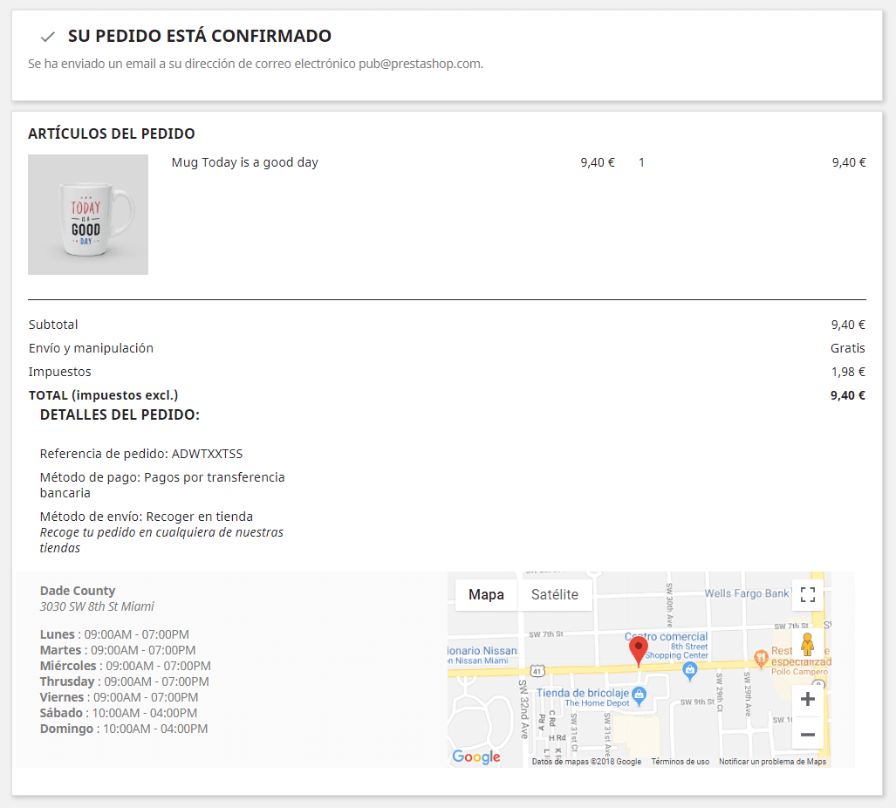Click the product name Mug Today is a good day

coord(244,162)
